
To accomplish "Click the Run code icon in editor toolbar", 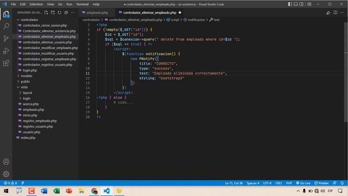I will [328, 13].
